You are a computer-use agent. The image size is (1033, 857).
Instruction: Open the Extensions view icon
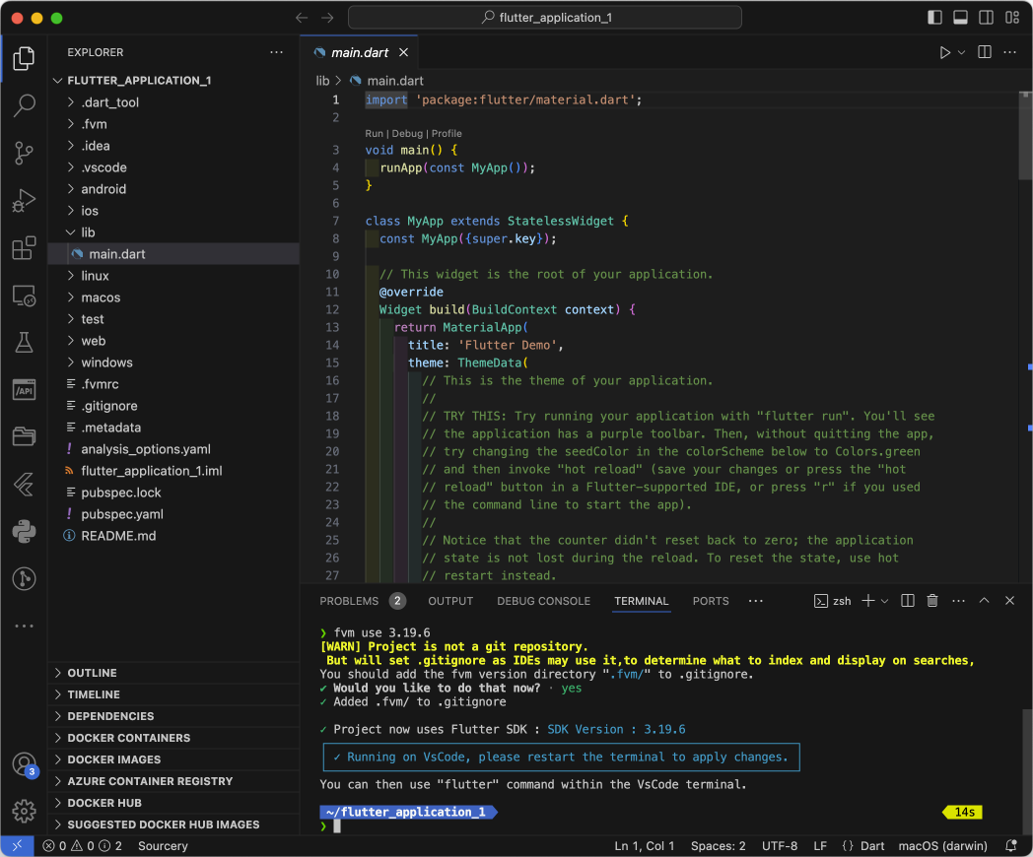coord(24,247)
